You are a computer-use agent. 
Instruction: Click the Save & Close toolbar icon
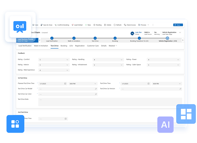[42, 25]
